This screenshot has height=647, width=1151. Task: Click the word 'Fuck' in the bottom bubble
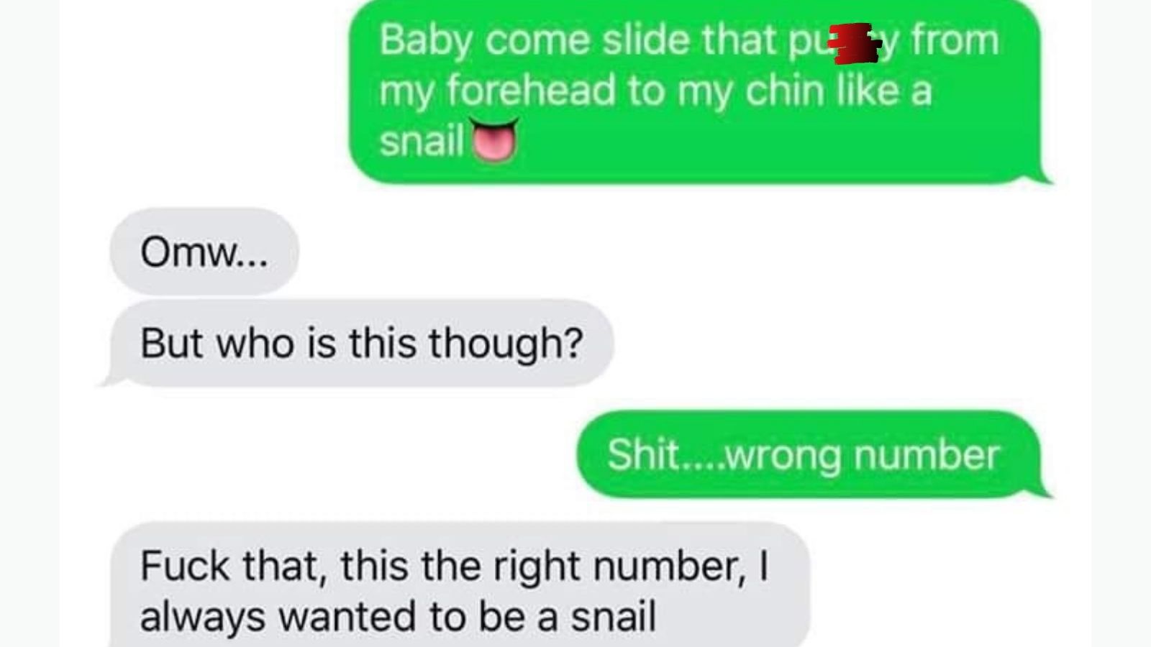(x=185, y=566)
